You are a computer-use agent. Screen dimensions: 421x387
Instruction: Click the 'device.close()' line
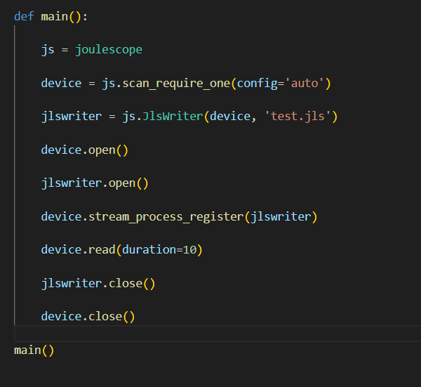88,317
